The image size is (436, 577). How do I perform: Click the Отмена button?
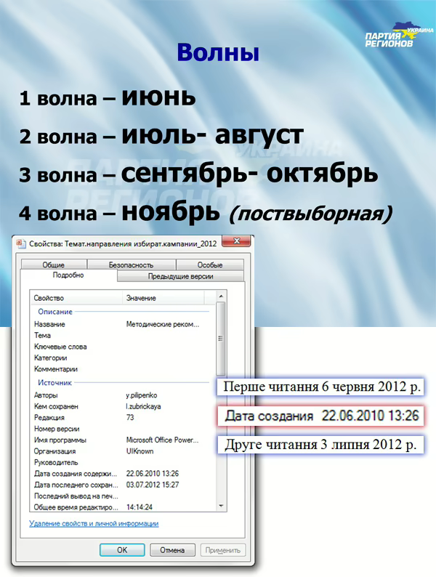tap(172, 550)
